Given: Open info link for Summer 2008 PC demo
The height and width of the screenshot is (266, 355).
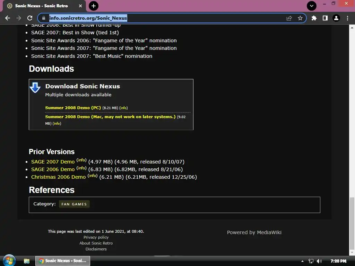Looking at the screenshot, I should [123, 108].
